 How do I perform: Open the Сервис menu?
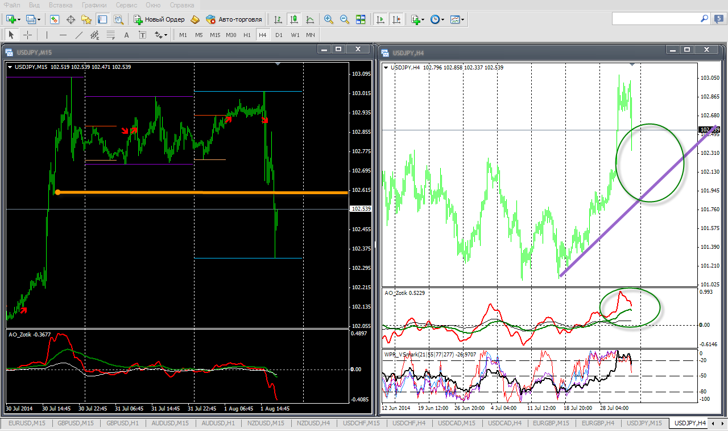(126, 5)
